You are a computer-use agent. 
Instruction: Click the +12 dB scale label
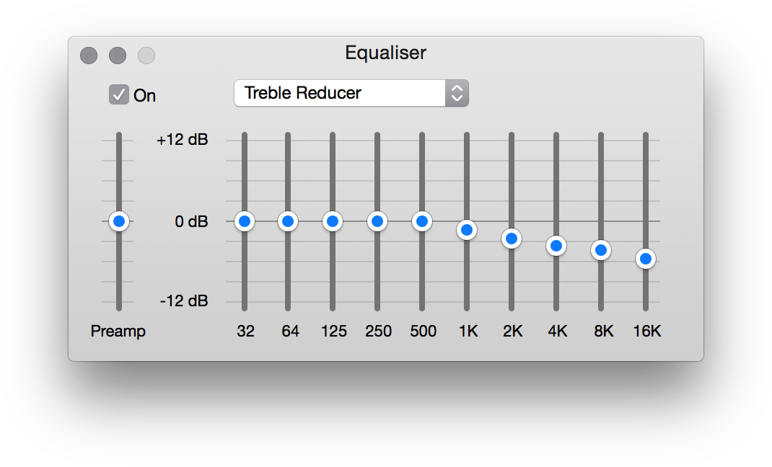click(182, 140)
